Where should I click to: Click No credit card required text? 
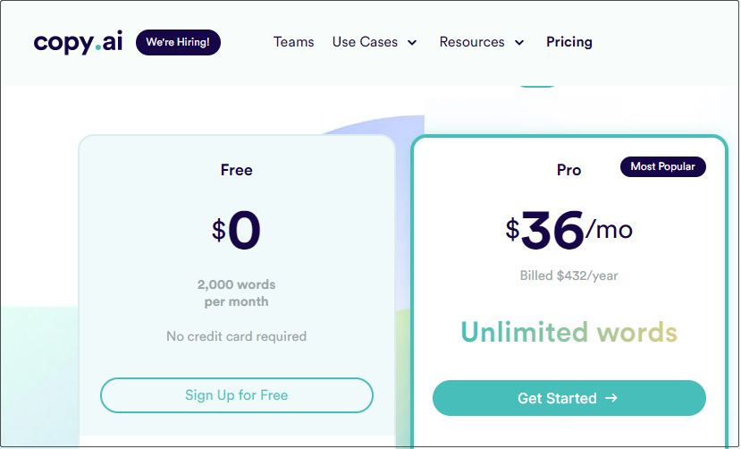tap(236, 336)
